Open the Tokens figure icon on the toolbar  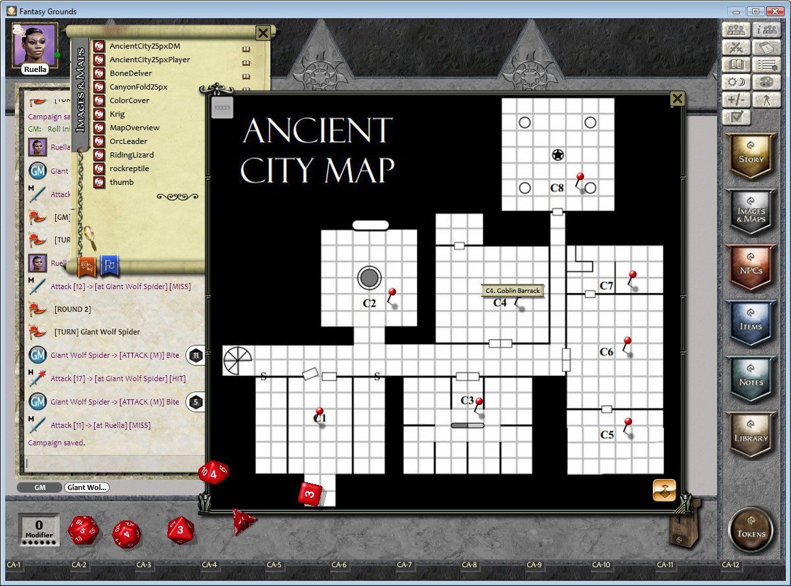[x=767, y=100]
